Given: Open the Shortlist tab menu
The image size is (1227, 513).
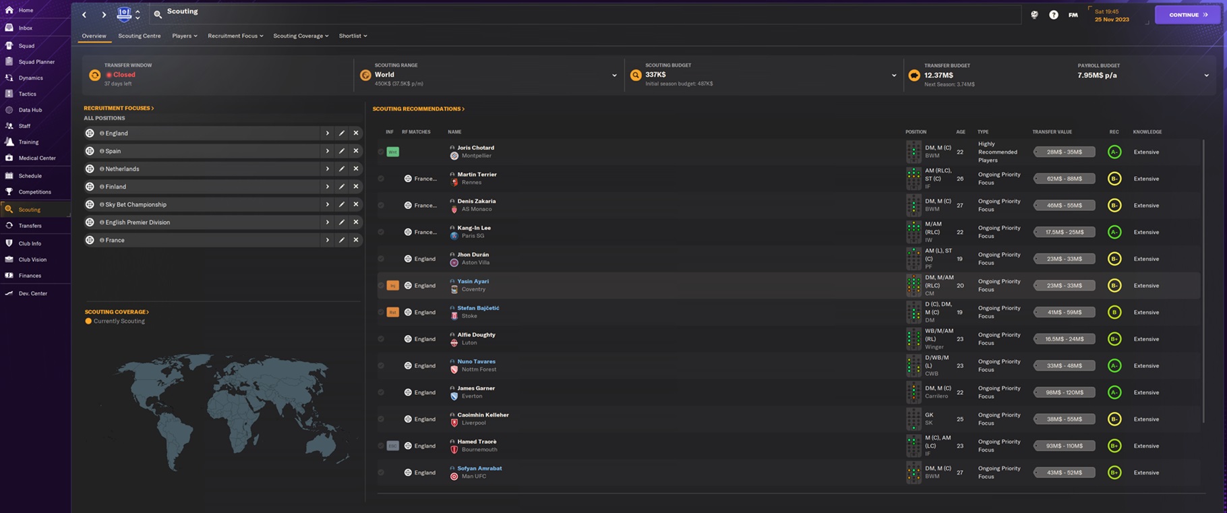Looking at the screenshot, I should pos(353,36).
